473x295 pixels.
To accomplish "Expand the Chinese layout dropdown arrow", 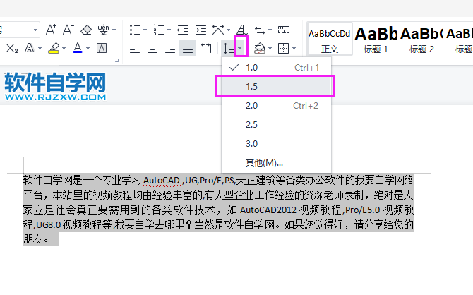I will [228, 30].
